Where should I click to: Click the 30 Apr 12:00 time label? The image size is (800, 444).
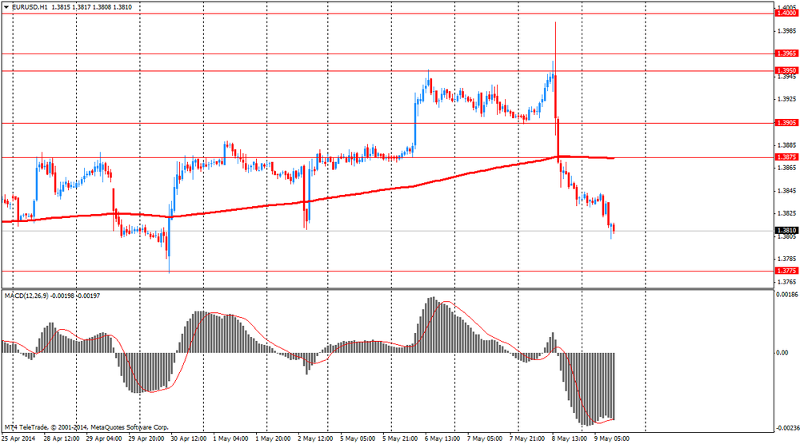[x=188, y=438]
